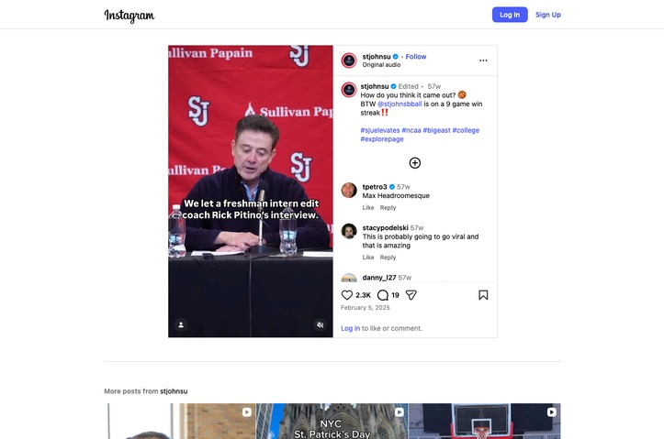Open stjohnsu profile picture in post header
664x439 pixels.
pos(349,60)
